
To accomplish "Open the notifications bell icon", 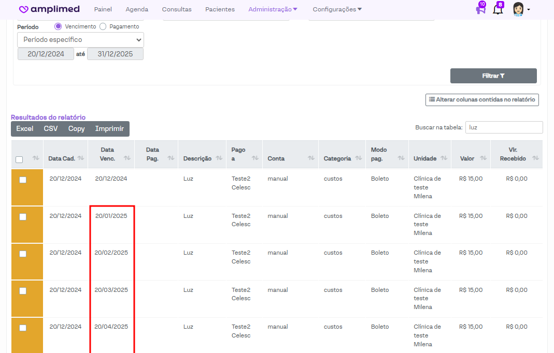I will (498, 9).
